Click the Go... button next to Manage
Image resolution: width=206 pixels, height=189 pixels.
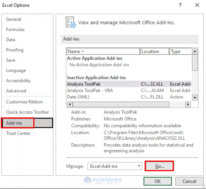tap(160, 166)
